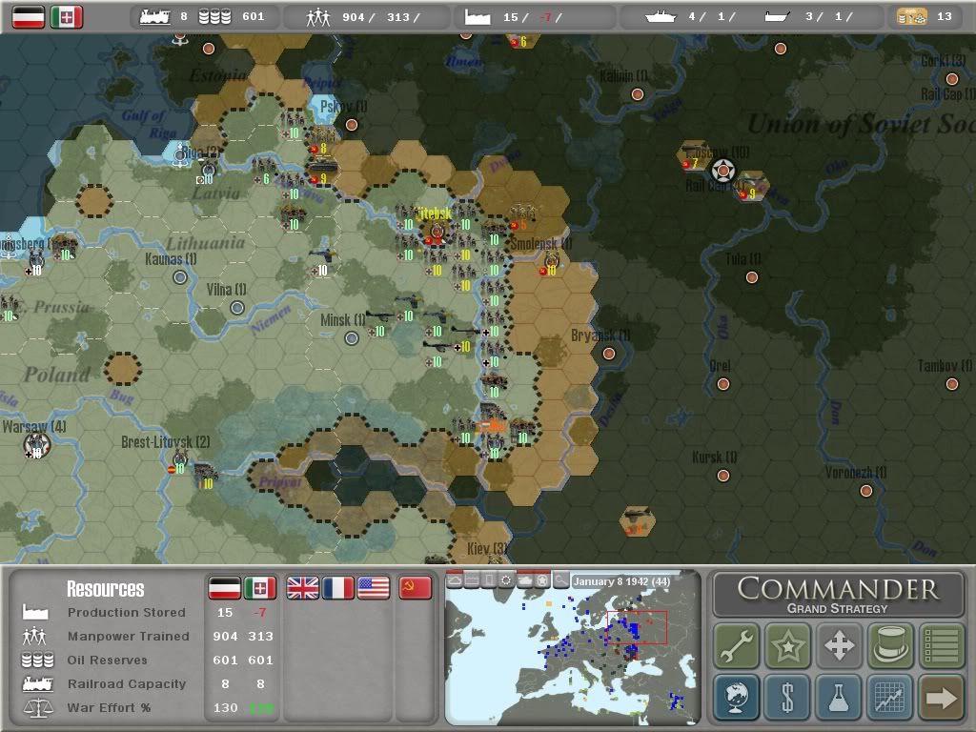Click the January 8 1942 date label
Screen dimensions: 976x732
[621, 581]
